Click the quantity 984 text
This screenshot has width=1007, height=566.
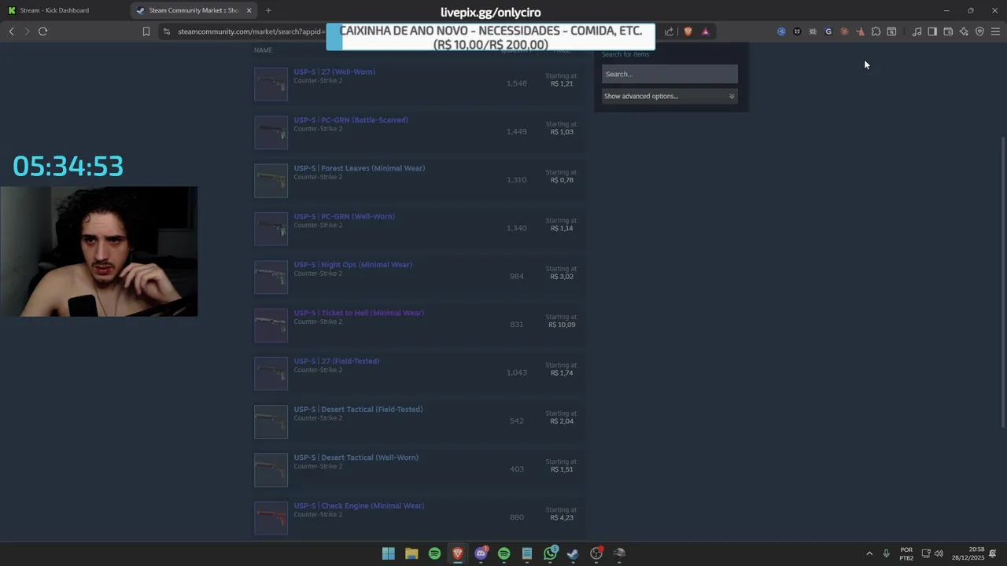pos(517,277)
